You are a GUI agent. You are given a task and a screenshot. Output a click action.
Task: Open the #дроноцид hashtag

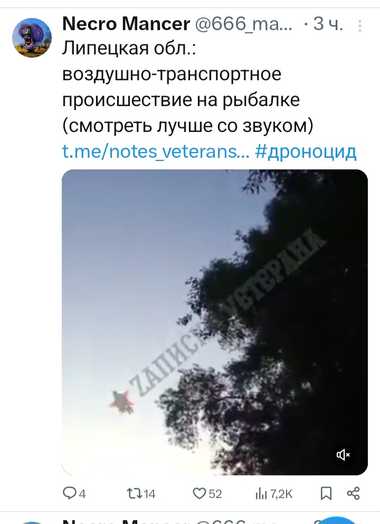coord(306,152)
